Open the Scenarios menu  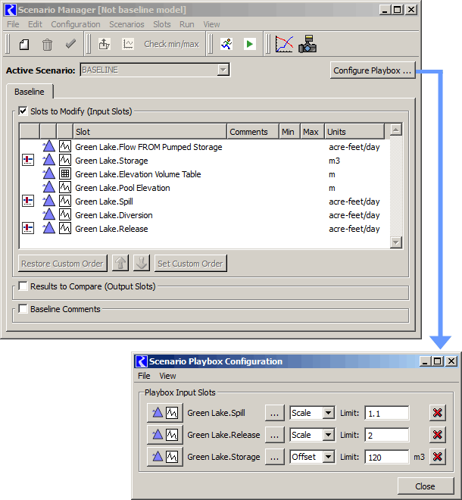pyautogui.click(x=126, y=24)
